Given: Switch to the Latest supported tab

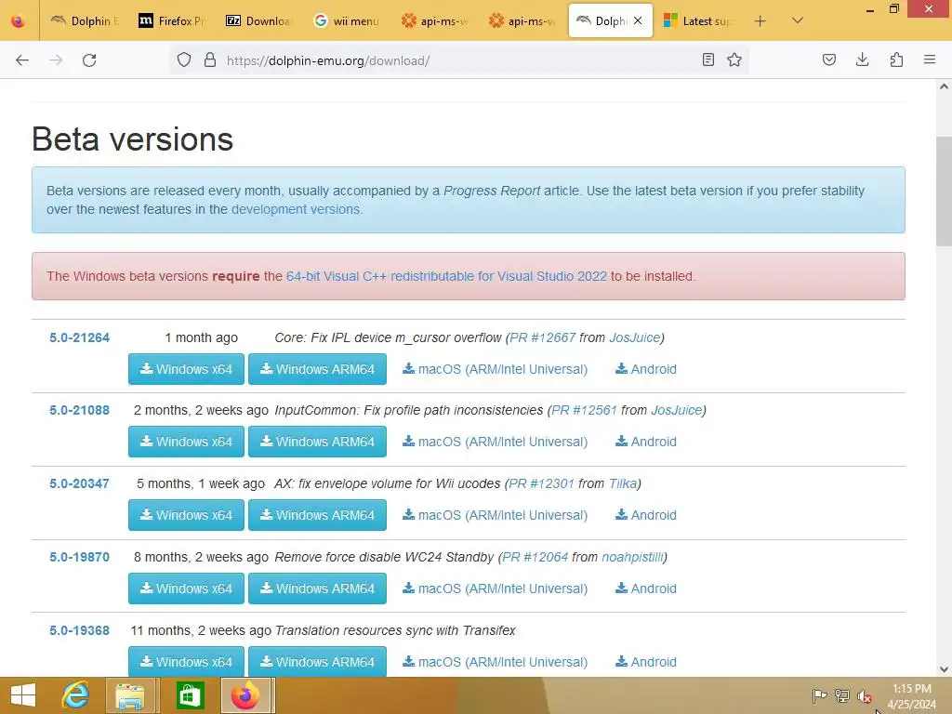Looking at the screenshot, I should pos(697,20).
